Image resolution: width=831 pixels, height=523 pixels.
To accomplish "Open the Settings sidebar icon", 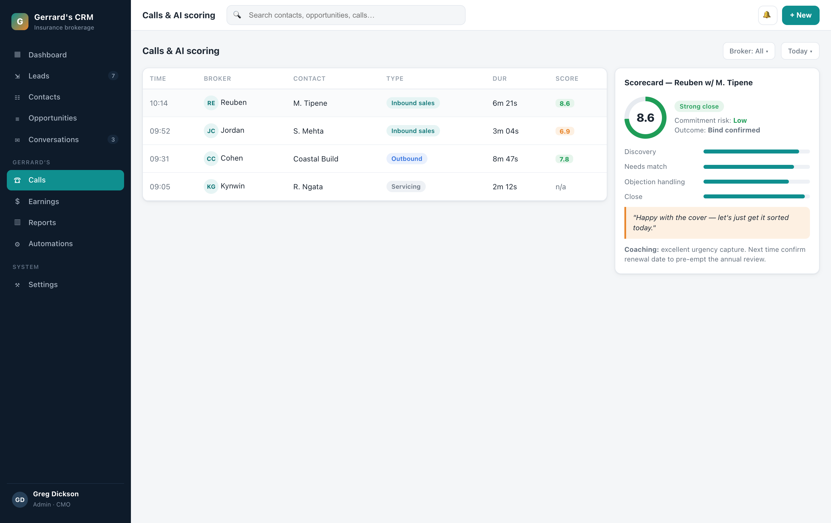I will pos(17,285).
